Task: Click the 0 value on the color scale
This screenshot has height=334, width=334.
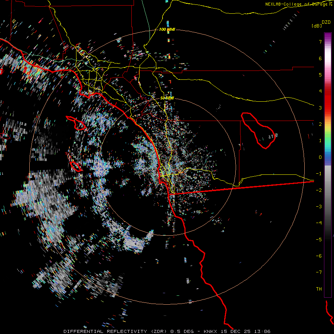Action: (320, 157)
